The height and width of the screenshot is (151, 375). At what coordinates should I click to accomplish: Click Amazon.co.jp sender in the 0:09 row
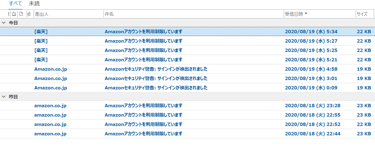pos(51,88)
